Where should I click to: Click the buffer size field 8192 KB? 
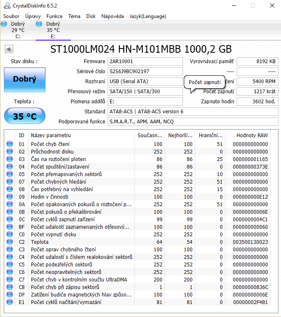[x=258, y=61]
